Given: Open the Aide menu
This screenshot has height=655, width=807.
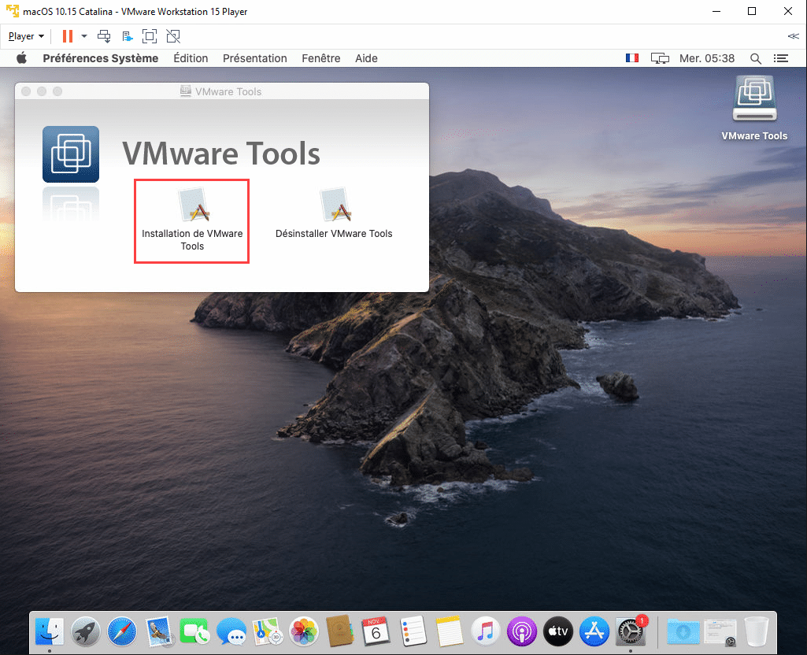Looking at the screenshot, I should (x=366, y=58).
